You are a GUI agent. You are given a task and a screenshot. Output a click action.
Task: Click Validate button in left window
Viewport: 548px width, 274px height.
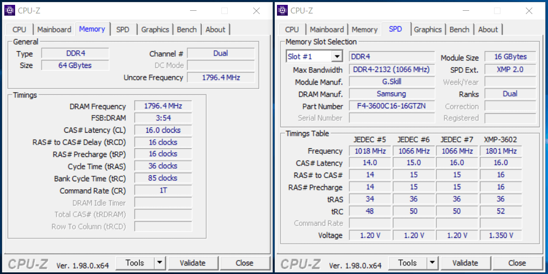click(x=193, y=263)
